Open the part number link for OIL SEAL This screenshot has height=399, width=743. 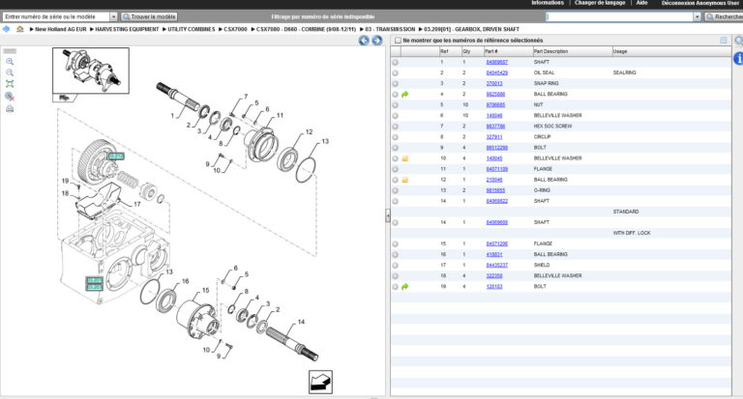[x=496, y=72]
